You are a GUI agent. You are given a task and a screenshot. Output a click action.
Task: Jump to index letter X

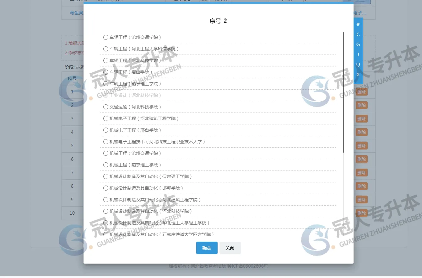(358, 74)
